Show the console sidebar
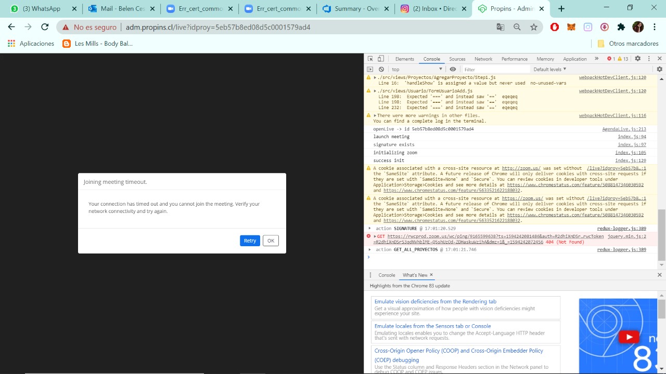 [370, 69]
